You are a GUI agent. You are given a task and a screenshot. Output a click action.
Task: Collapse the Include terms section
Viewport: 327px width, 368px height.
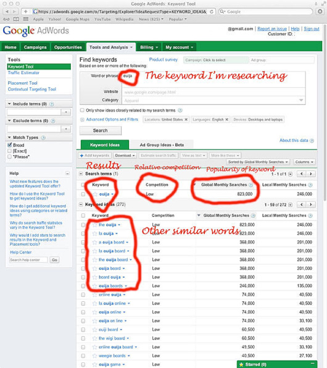(x=9, y=104)
